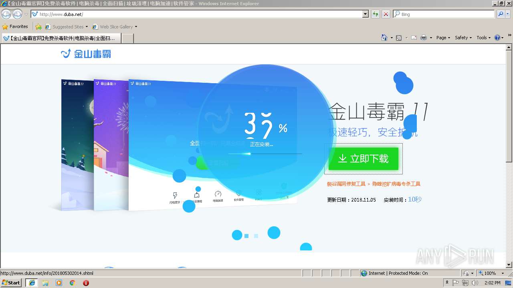Select the 金山毒霸官网 browser tab

[x=61, y=38]
